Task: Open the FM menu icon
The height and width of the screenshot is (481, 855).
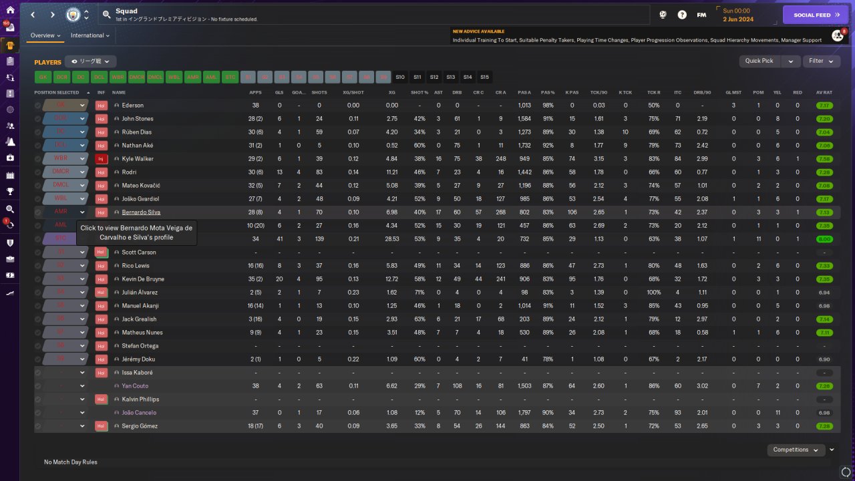Action: [x=701, y=15]
